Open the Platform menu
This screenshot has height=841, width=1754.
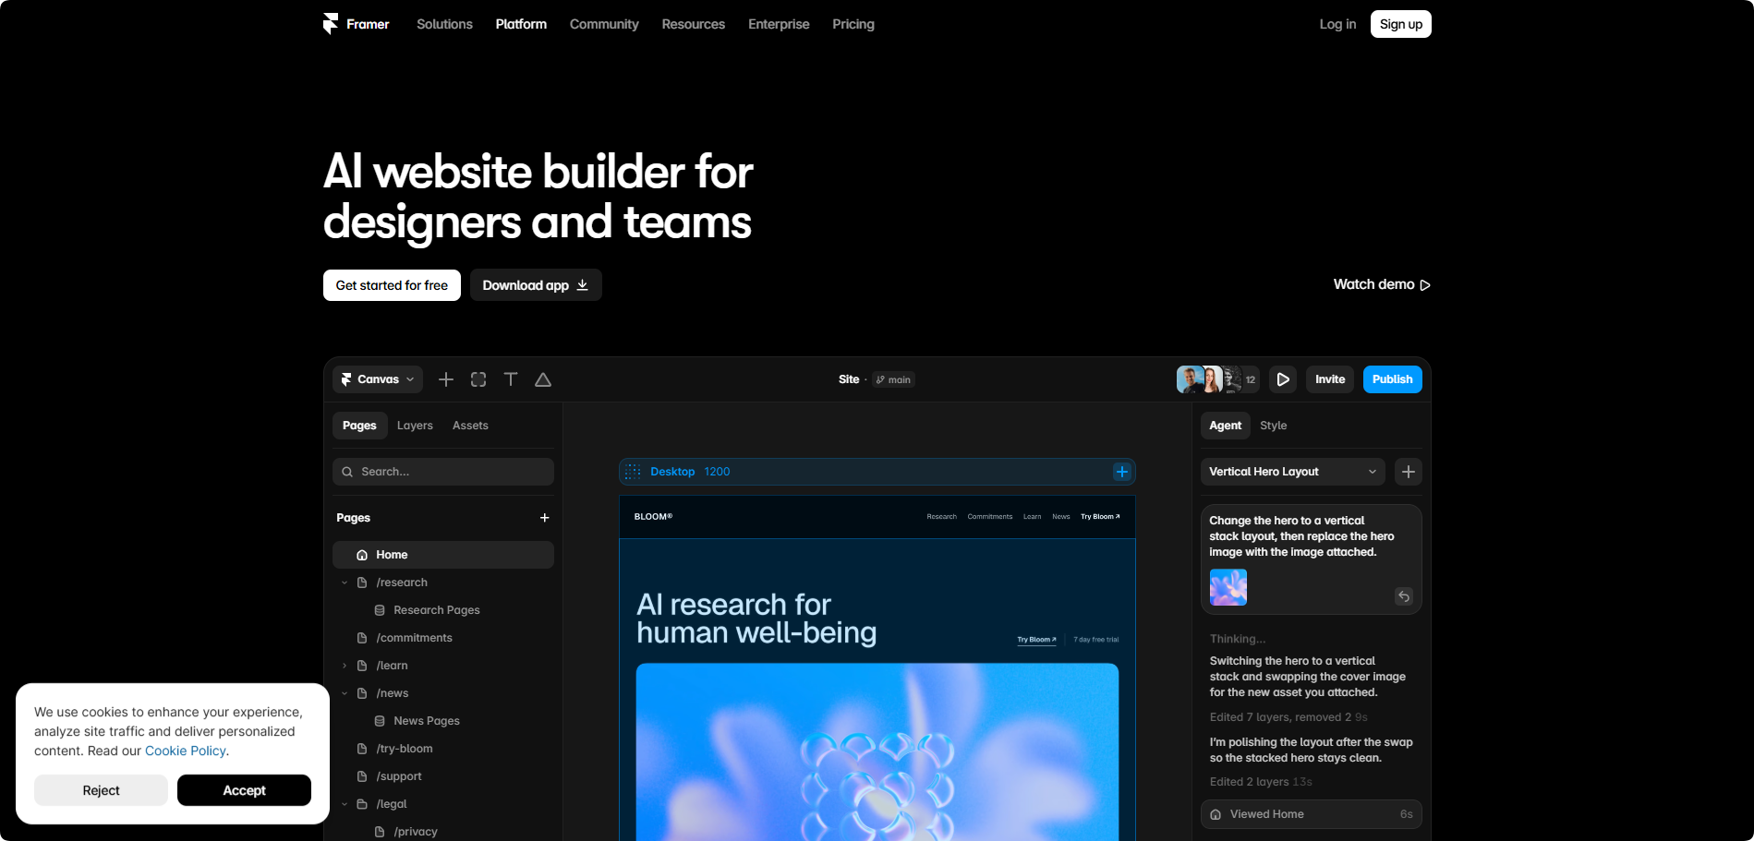click(x=521, y=24)
